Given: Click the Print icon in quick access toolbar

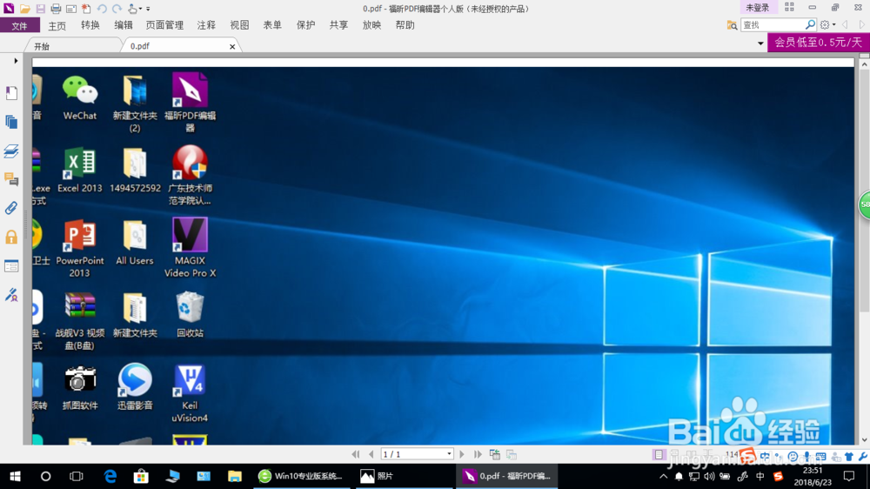Looking at the screenshot, I should point(56,9).
